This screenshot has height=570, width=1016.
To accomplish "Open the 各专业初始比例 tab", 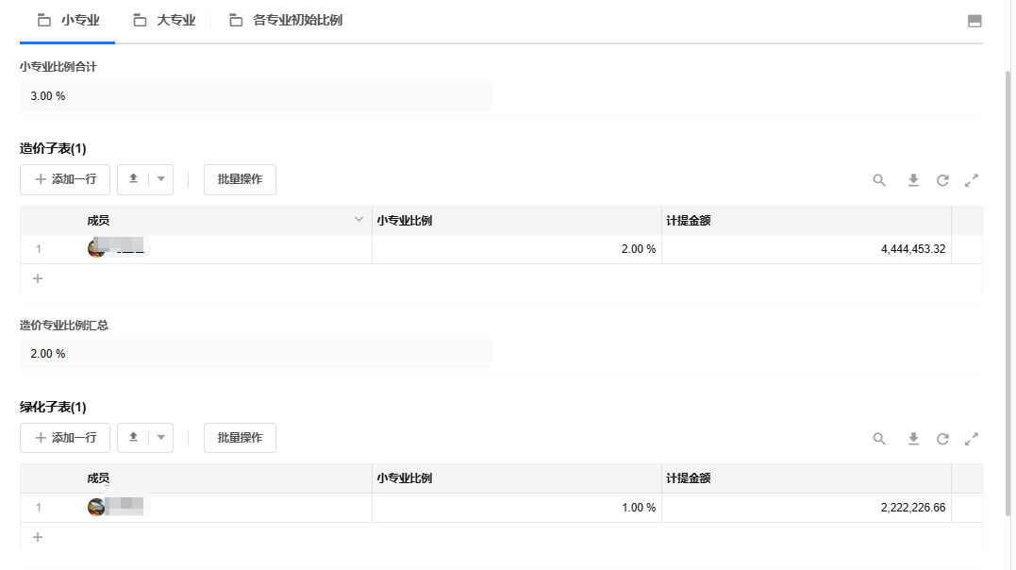I will (286, 20).
